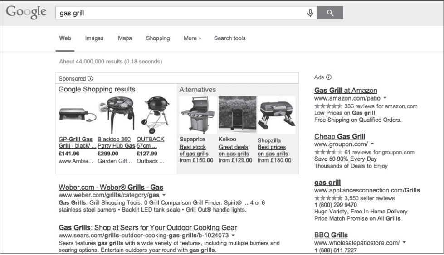Open the Search tools menu
Screen dimensions: 444x255
pyautogui.click(x=229, y=38)
